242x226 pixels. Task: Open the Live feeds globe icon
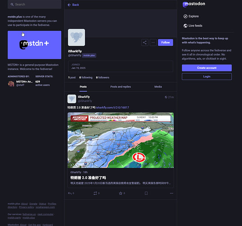point(186,26)
